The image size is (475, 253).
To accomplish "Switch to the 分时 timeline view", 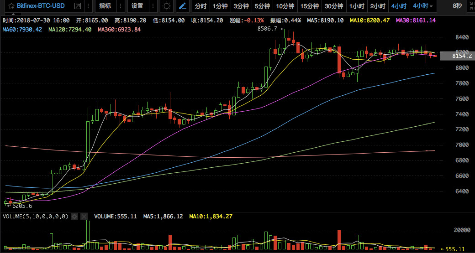I will pyautogui.click(x=200, y=6).
